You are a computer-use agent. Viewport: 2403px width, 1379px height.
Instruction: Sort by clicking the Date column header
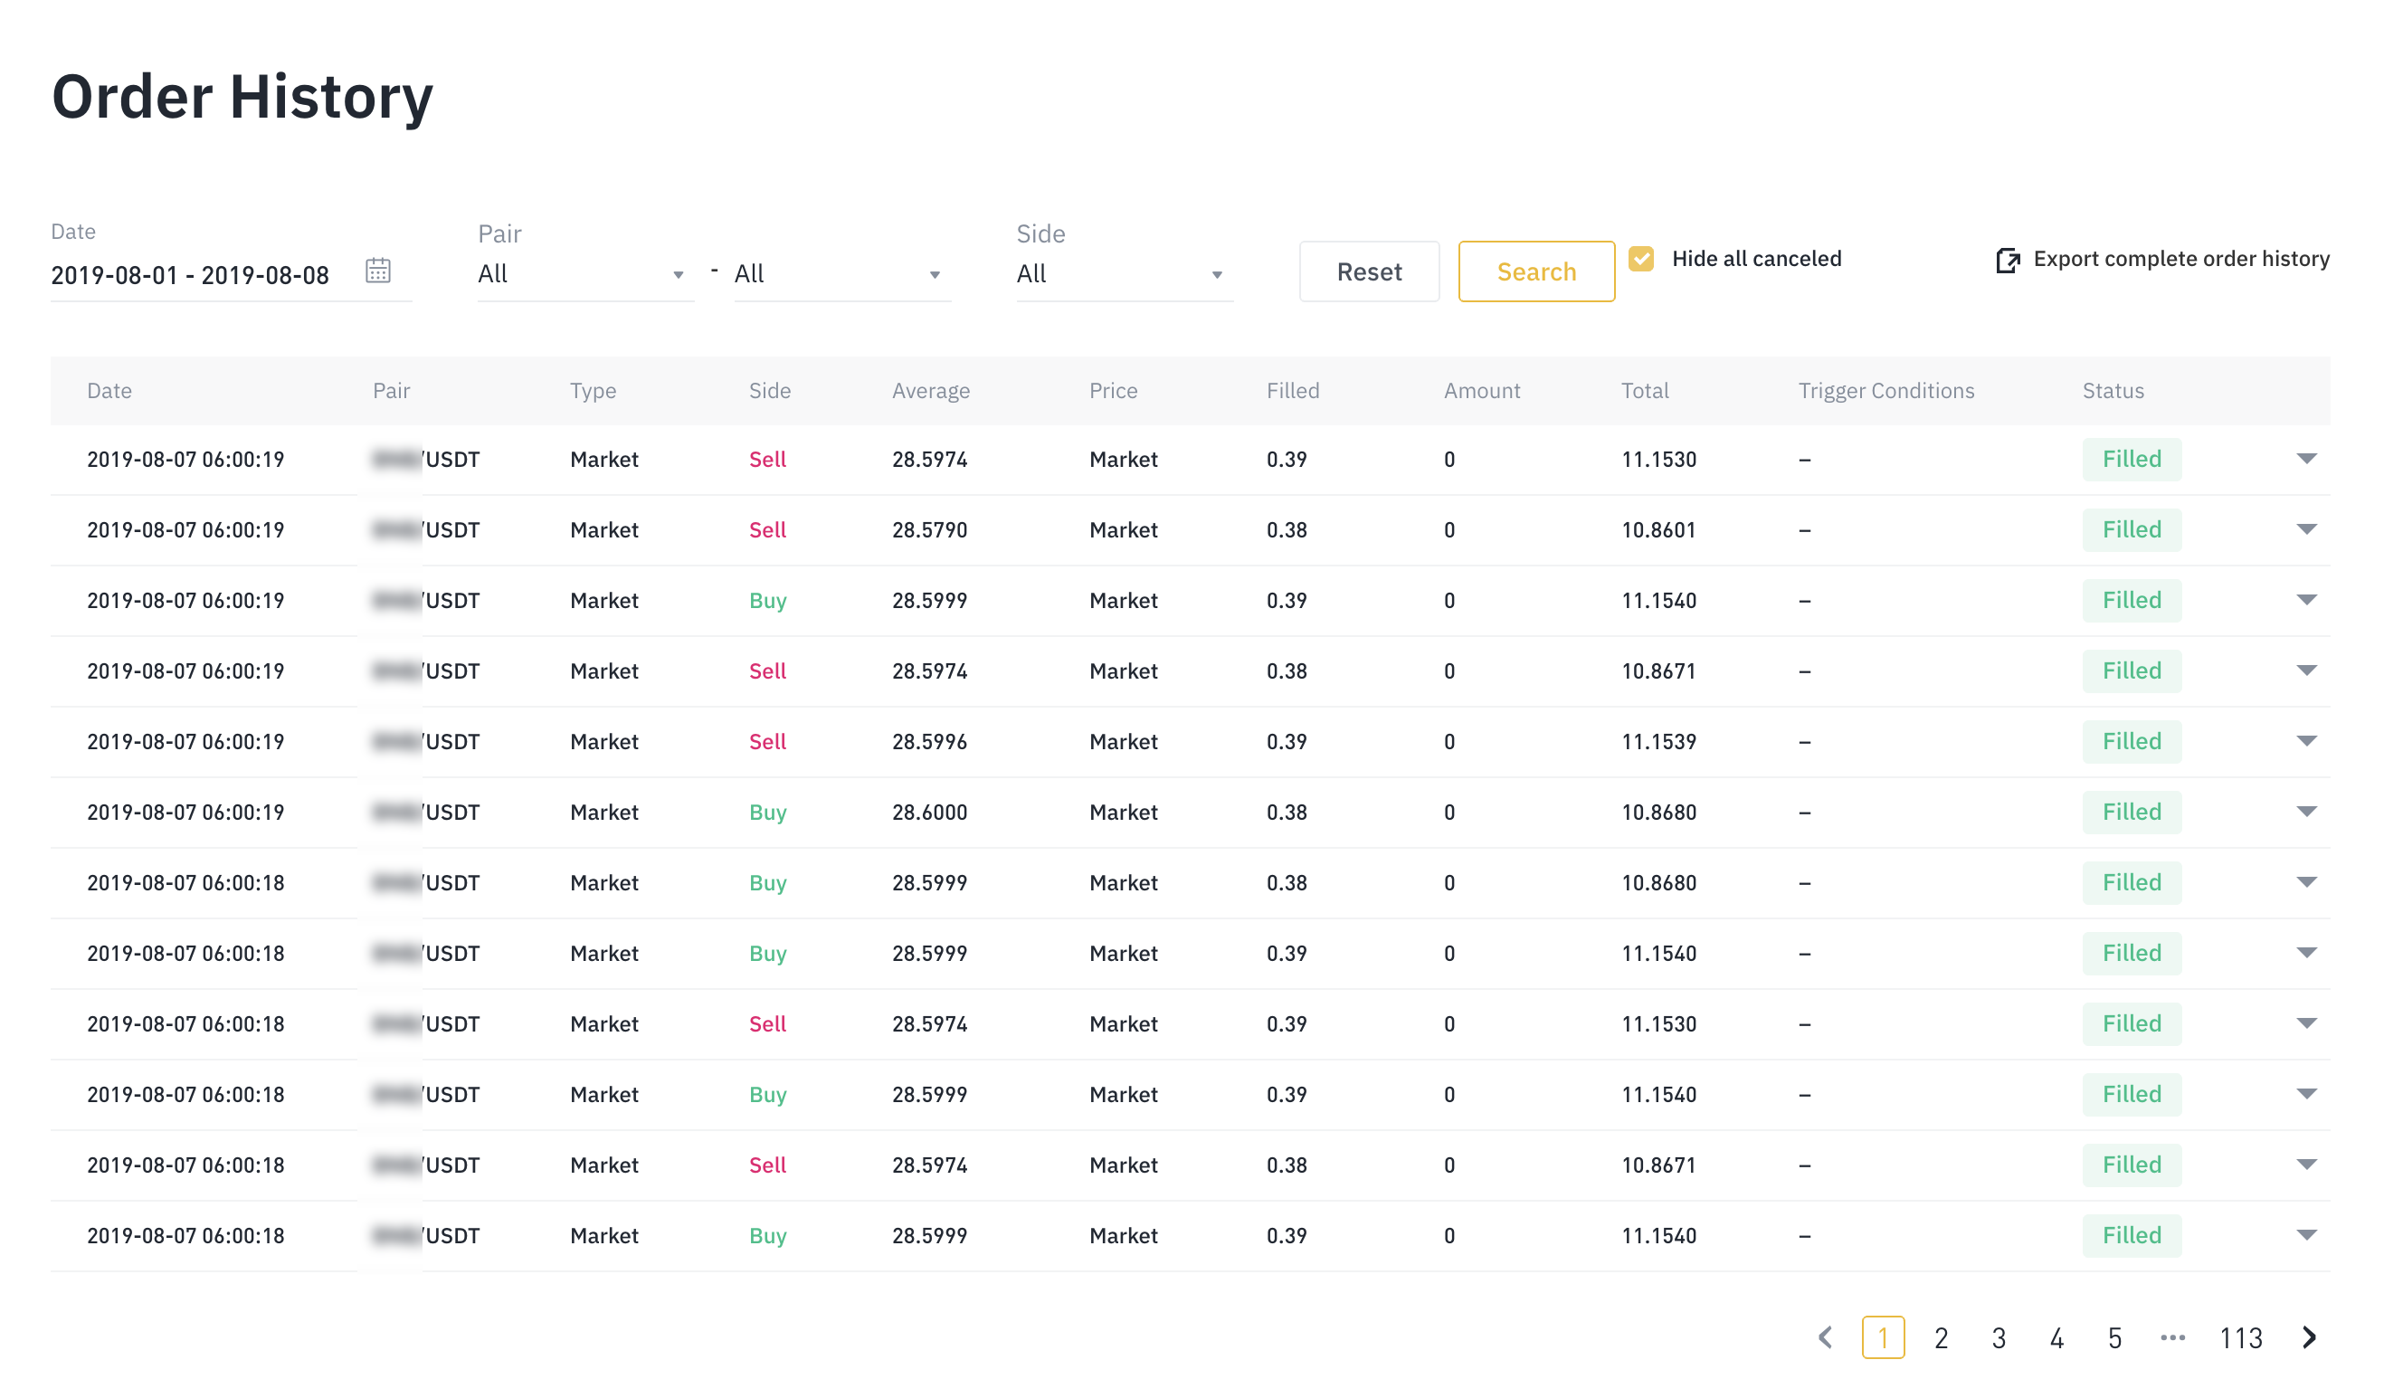[x=109, y=390]
